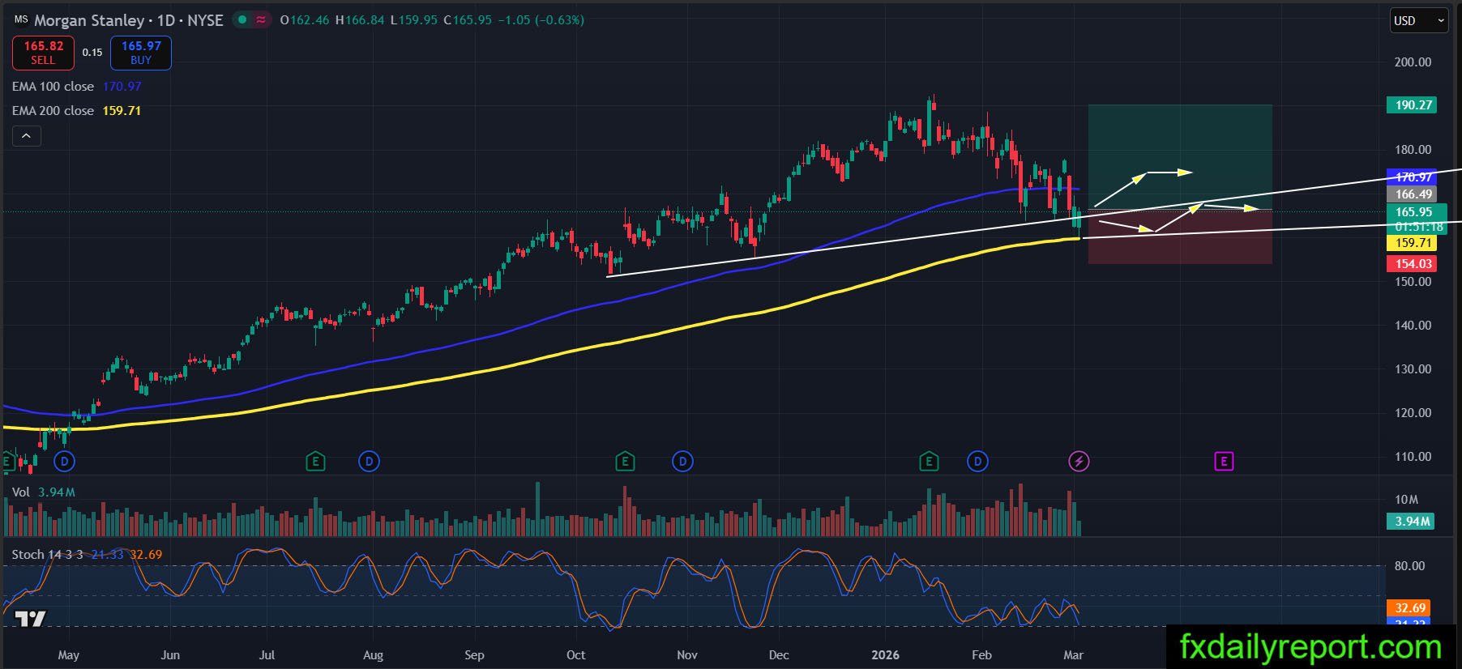Click the 200.00 price axis level
1462x669 pixels.
coord(1413,62)
